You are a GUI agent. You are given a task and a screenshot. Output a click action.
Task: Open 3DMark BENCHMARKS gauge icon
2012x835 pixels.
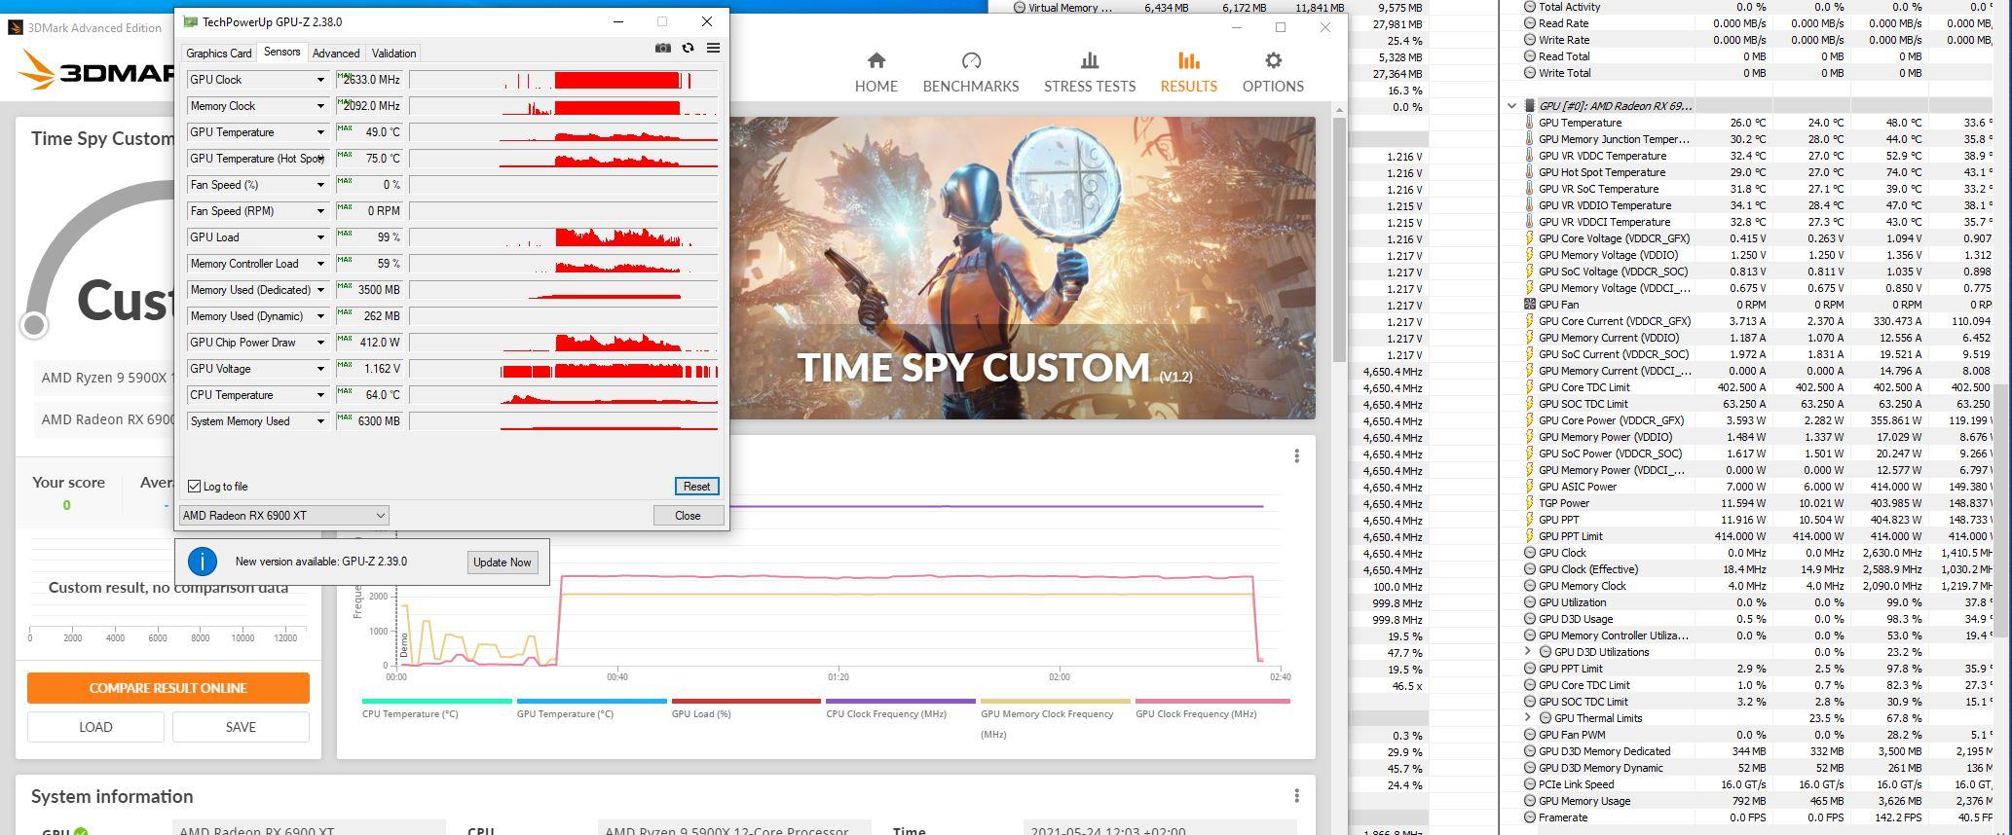point(971,61)
